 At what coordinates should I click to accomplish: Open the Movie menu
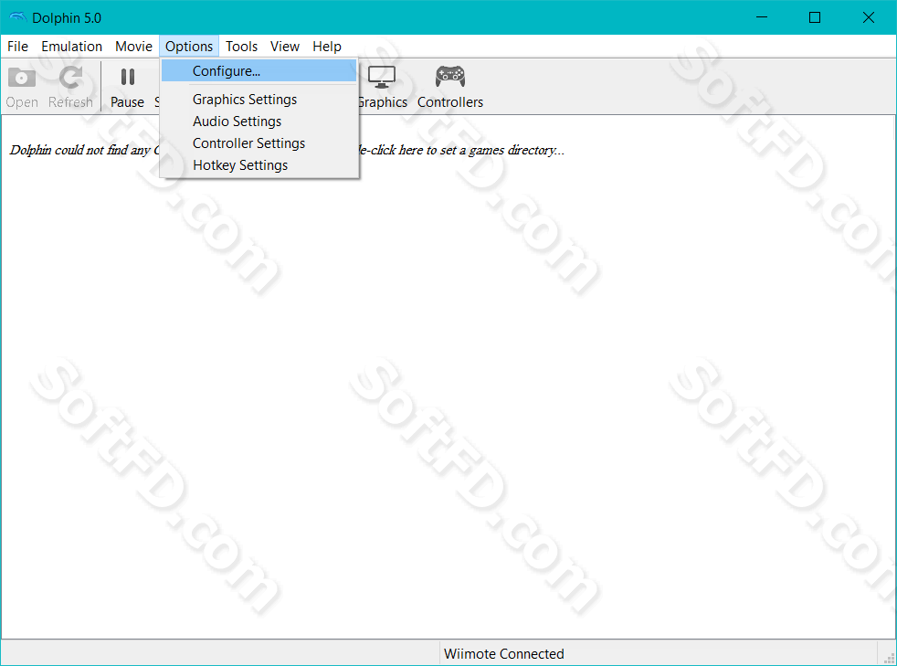[134, 47]
